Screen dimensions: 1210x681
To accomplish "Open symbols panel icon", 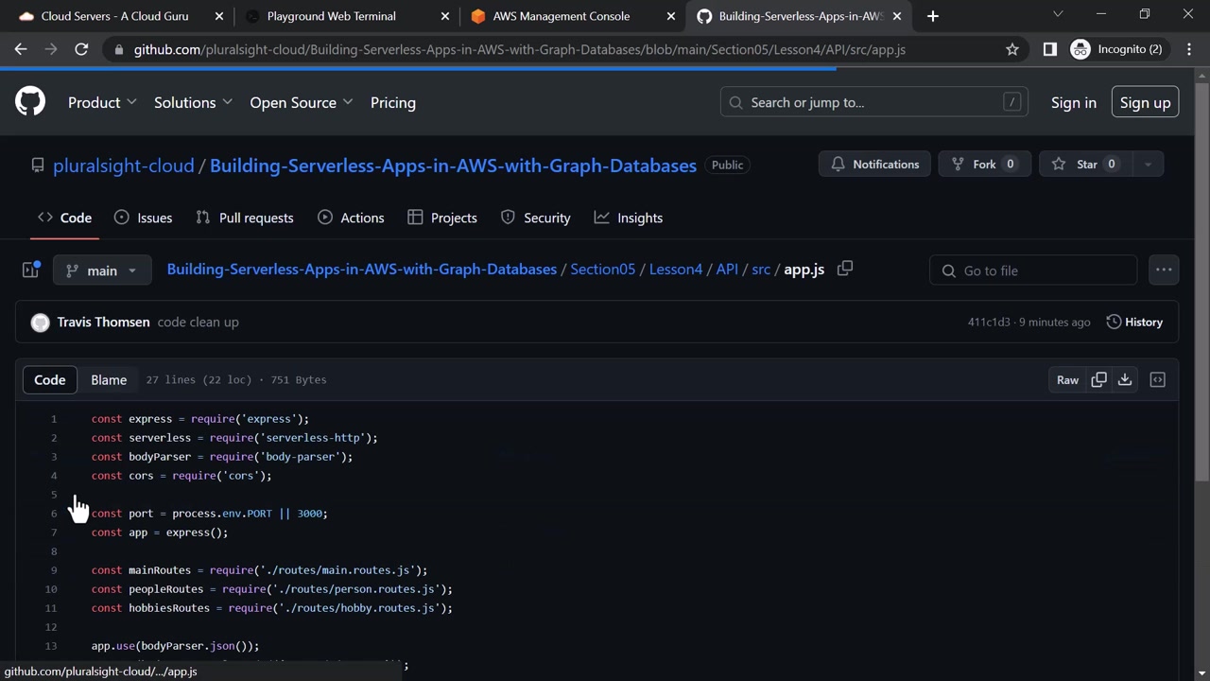I will tap(1157, 379).
